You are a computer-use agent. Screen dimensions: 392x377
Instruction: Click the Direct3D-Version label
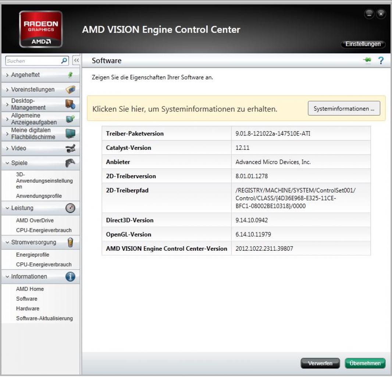129,220
